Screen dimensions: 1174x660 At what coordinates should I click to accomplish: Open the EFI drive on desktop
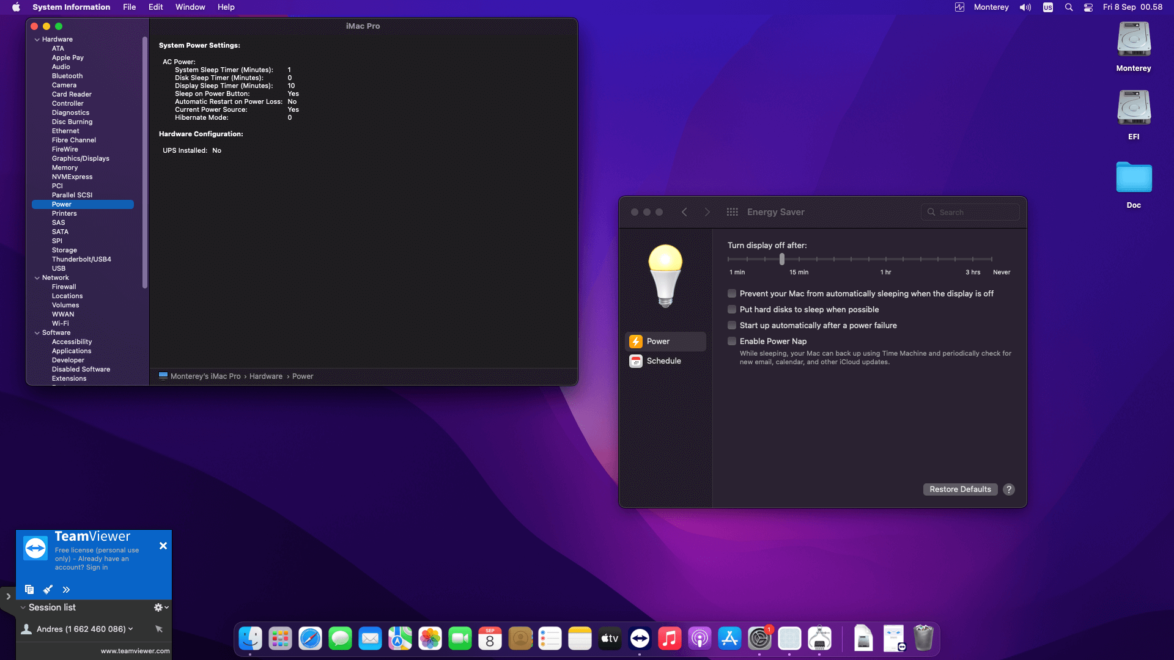[1134, 116]
